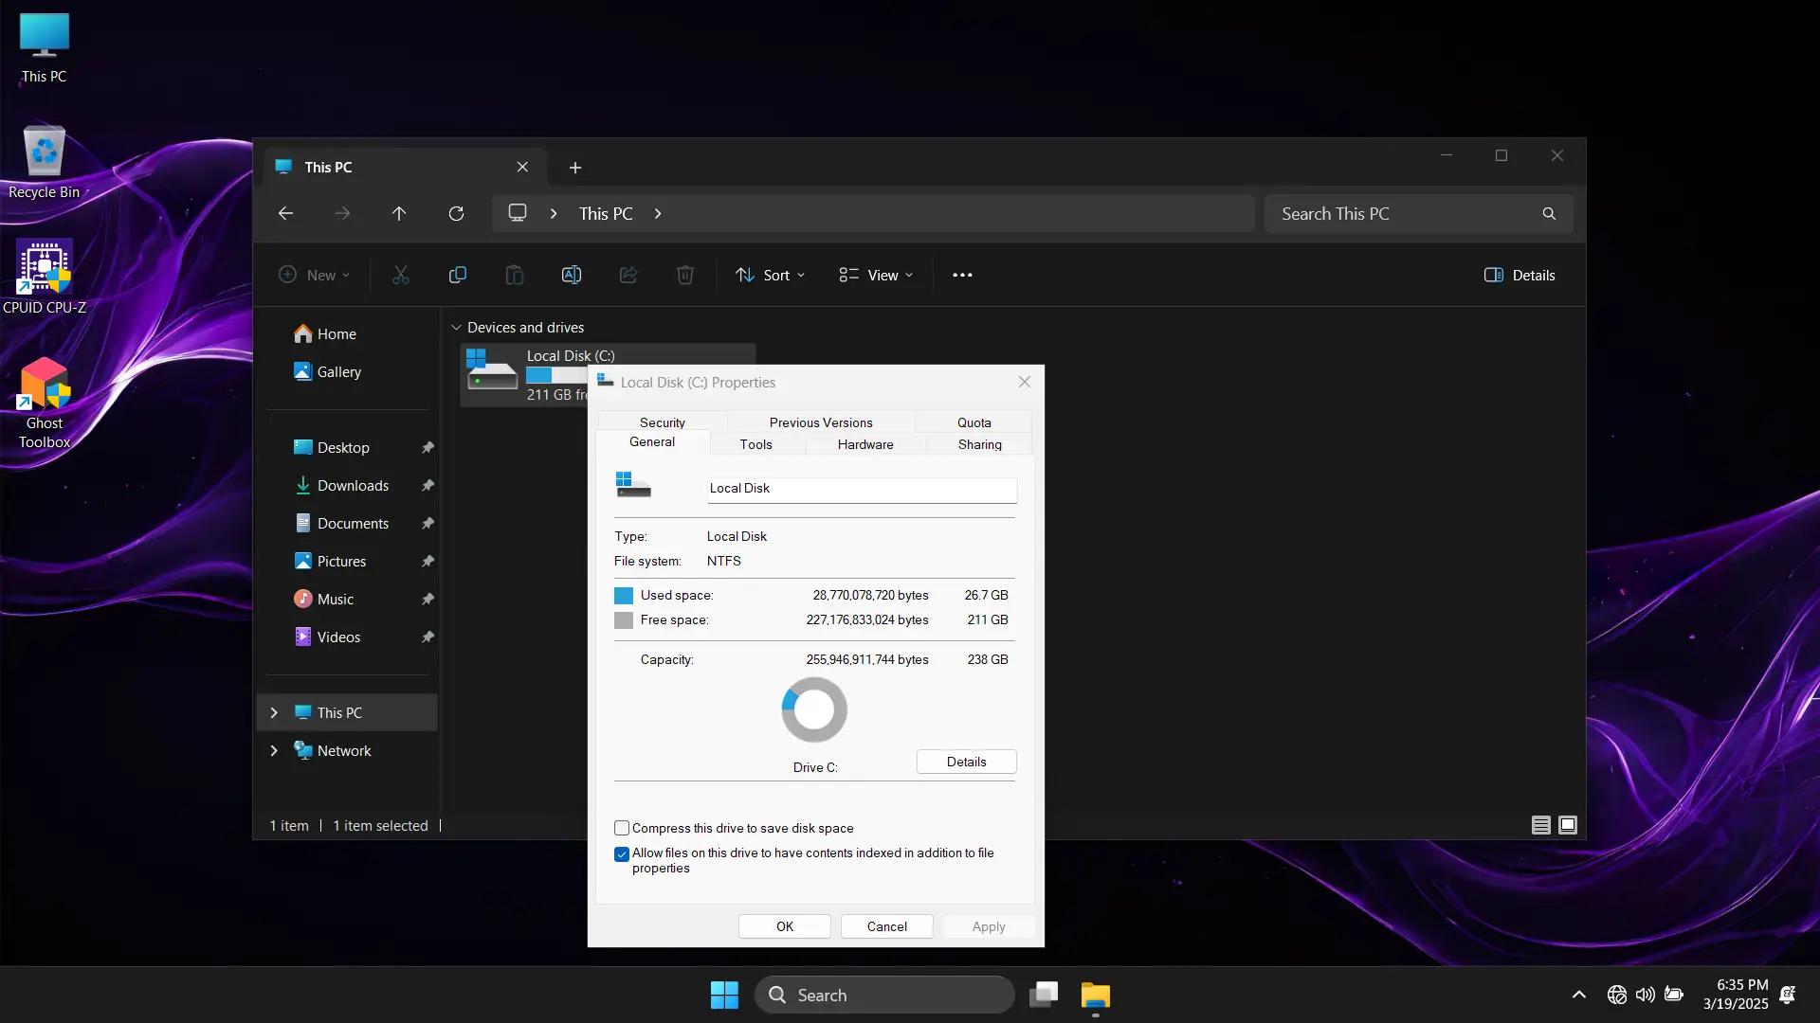Click the Drive C usage pie chart
Image resolution: width=1820 pixels, height=1023 pixels.
[x=814, y=709]
